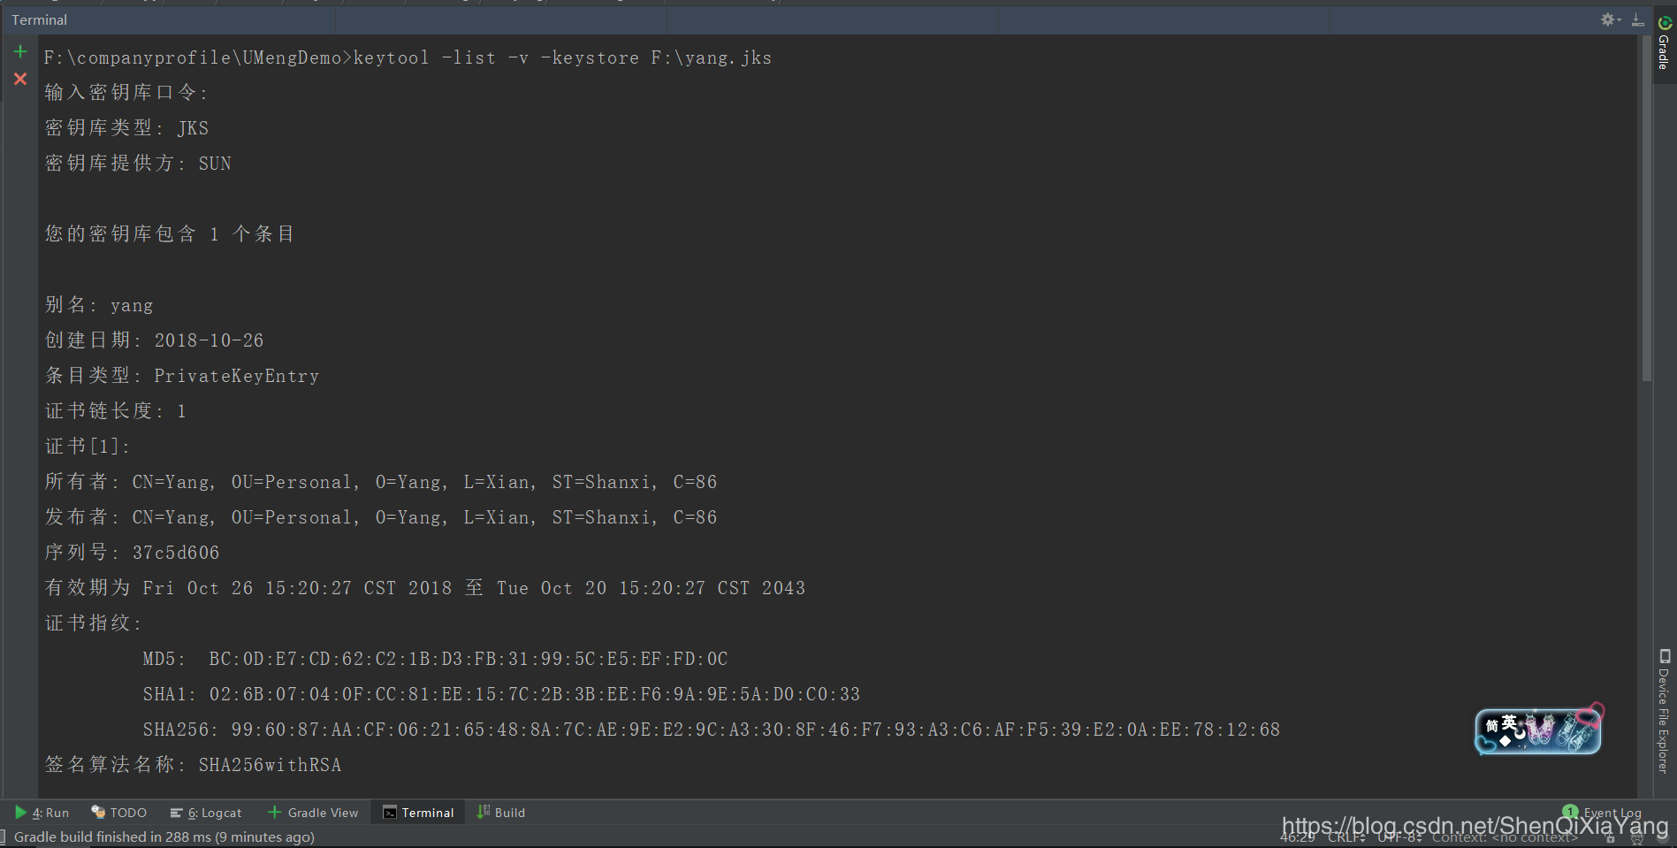This screenshot has height=848, width=1677.
Task: Open the Run tool window
Action: pos(42,813)
